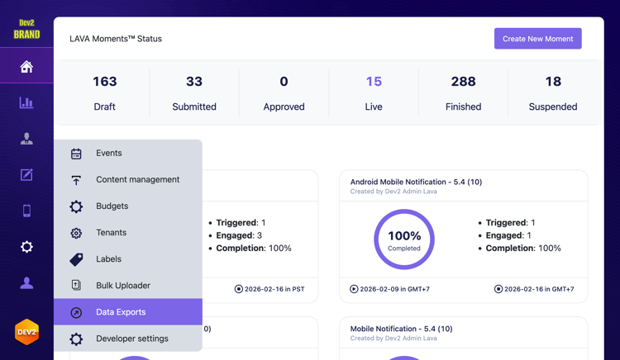Click the Bulk Uploader document icon
Image resolution: width=620 pixels, height=360 pixels.
tap(76, 285)
